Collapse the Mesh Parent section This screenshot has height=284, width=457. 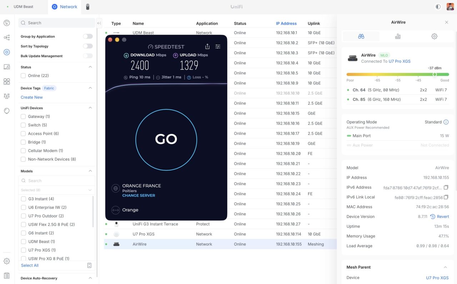[x=446, y=267]
